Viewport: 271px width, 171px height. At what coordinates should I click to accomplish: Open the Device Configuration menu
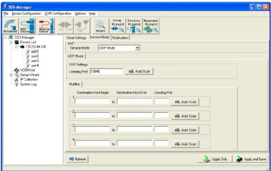(27, 14)
